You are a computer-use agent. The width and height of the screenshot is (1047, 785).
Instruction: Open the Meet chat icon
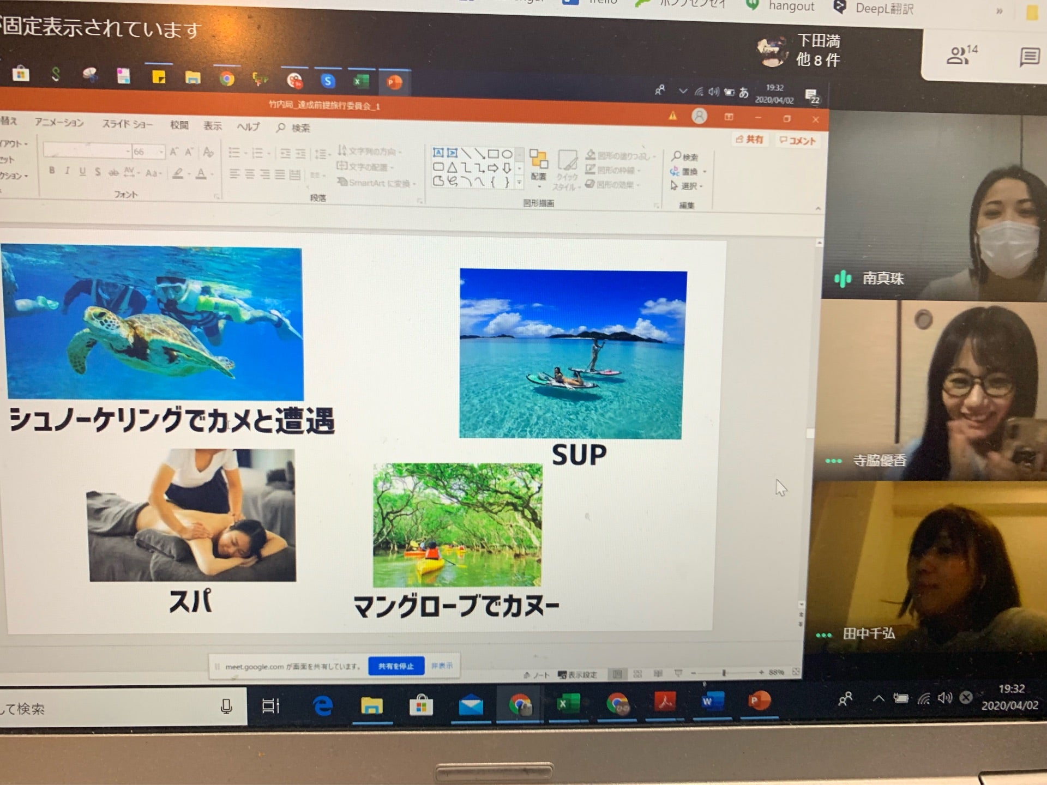click(x=1029, y=56)
